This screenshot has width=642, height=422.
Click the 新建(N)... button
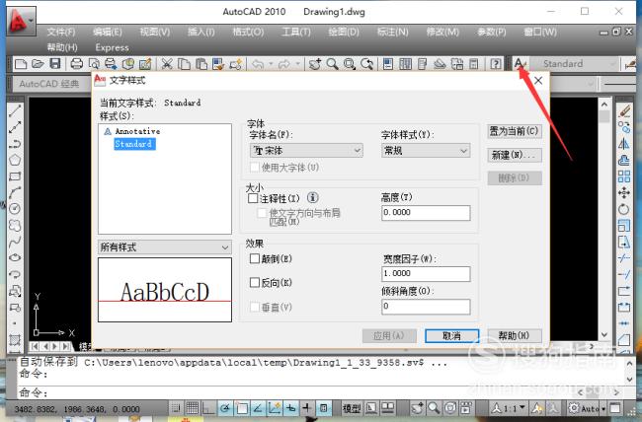[x=515, y=155]
